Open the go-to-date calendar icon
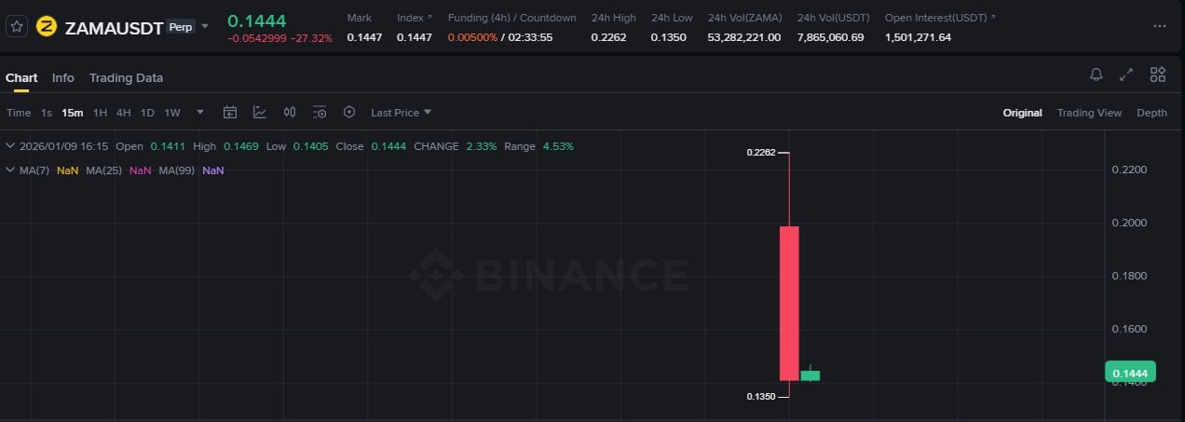 (230, 113)
